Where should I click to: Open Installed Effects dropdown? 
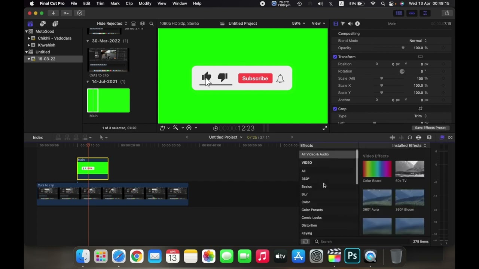tap(409, 146)
